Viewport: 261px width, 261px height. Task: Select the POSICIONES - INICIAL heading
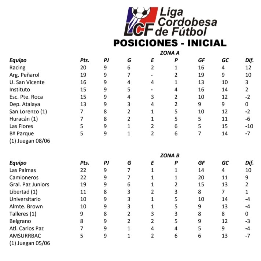point(170,43)
